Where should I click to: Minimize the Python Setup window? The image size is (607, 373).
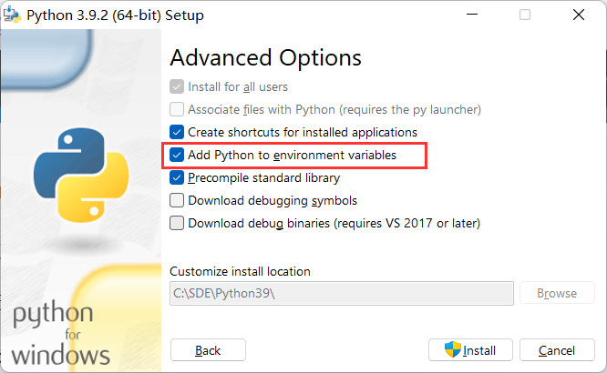(472, 15)
